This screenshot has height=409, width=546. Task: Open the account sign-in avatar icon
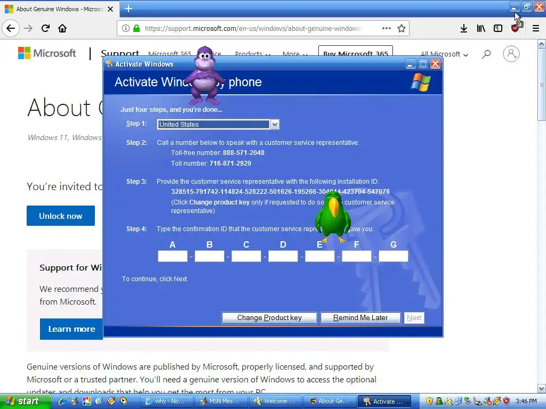tap(511, 54)
